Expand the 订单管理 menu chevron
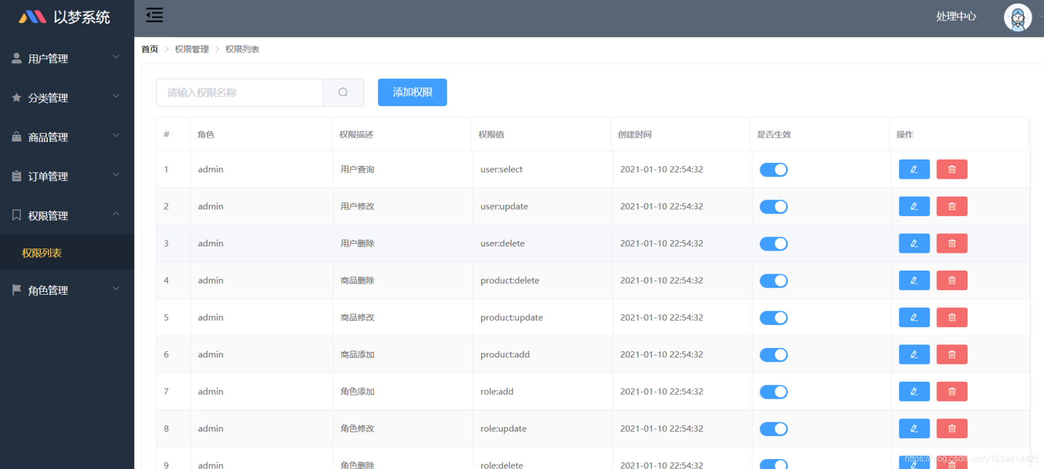Viewport: 1044px width, 469px height. 116,175
